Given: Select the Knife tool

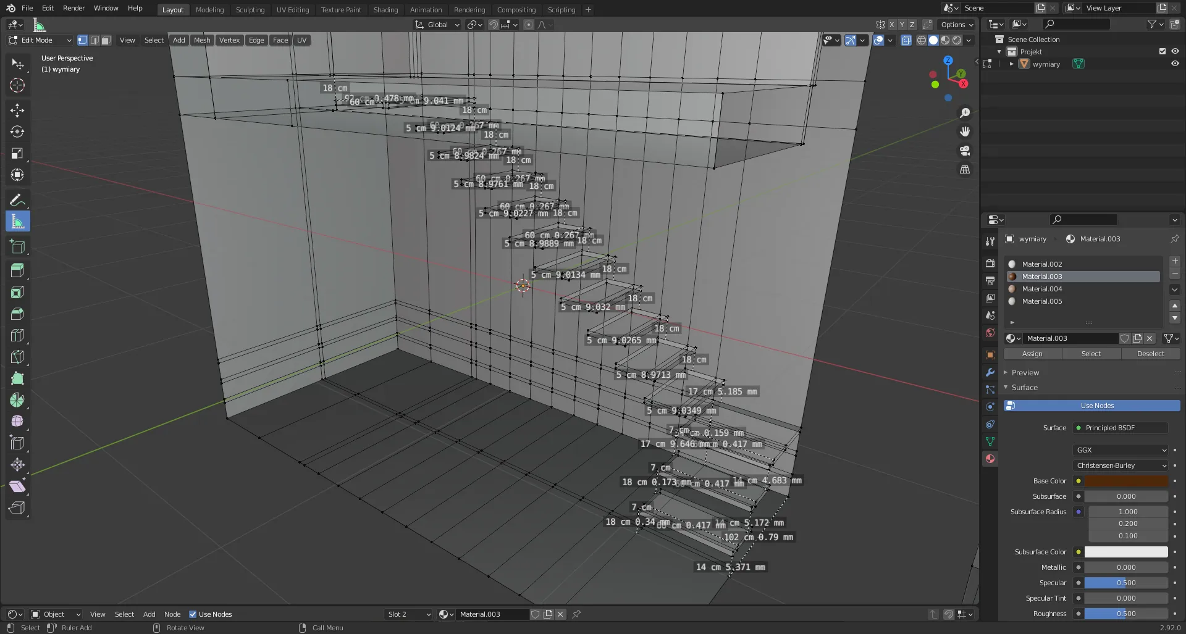Looking at the screenshot, I should coord(17,357).
